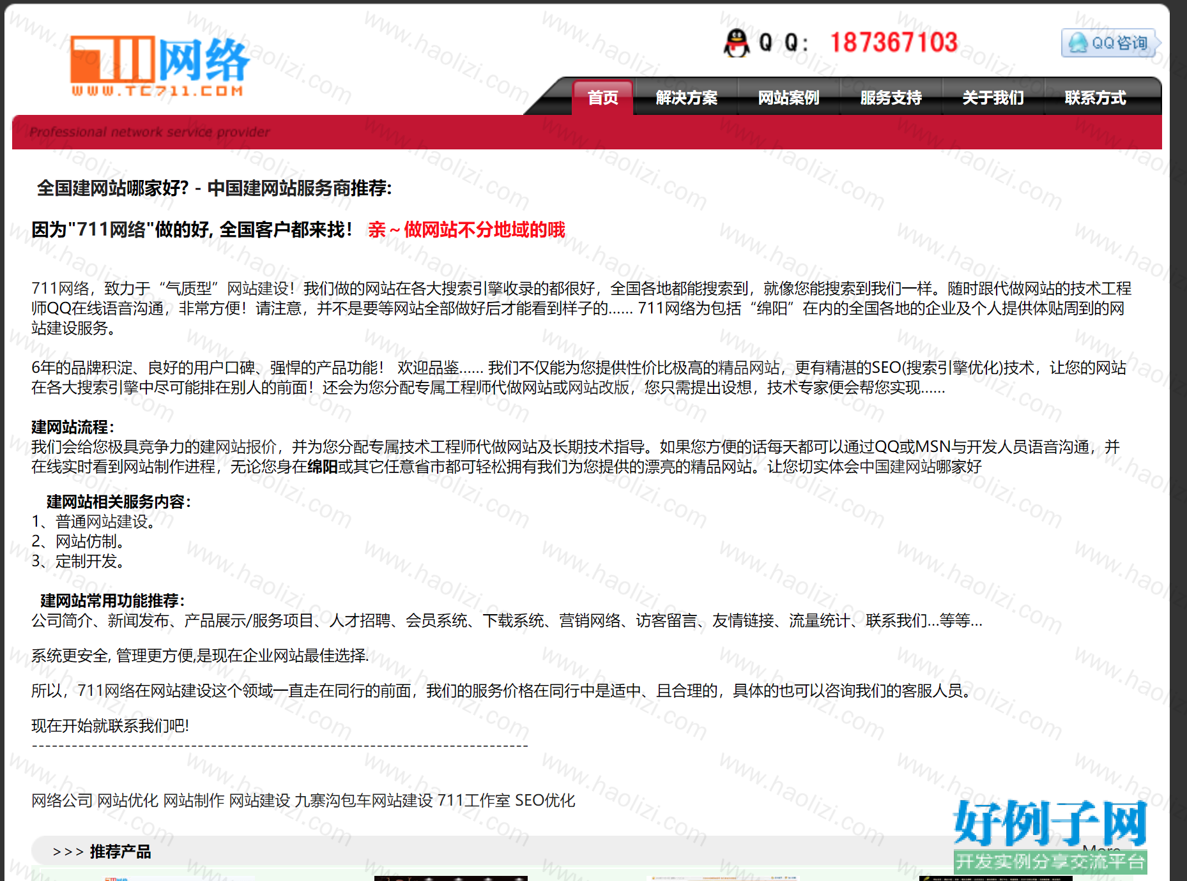Screen dimensions: 1187x881
Task: Click the red text 亲～做网站不分地域的哦
Action: pos(466,230)
